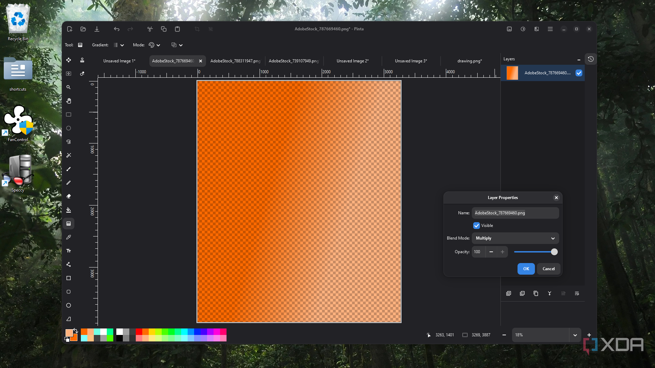Select the Pan hand tool
Viewport: 655px width, 368px height.
(x=69, y=101)
